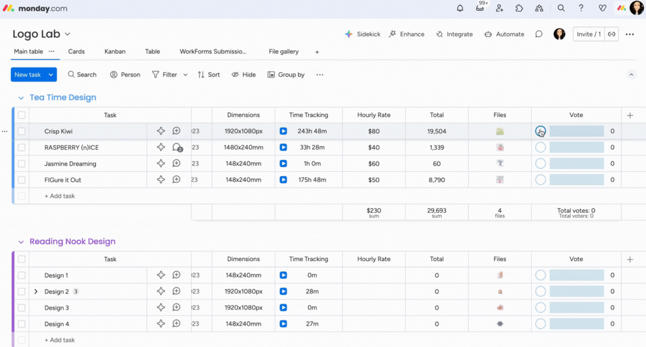Collapse the Tea Time Design group
This screenshot has width=646, height=347.
tap(21, 98)
